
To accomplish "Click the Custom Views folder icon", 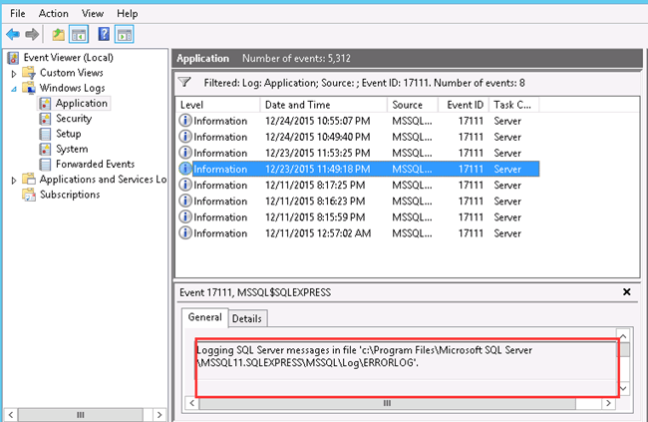I will click(x=29, y=73).
